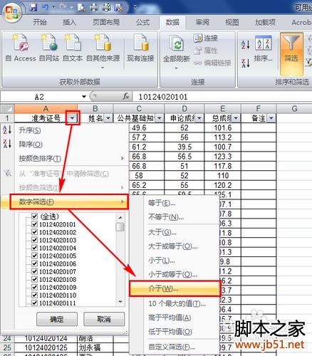The image size is (312, 356).
Task: Click Refresh All (全部刷新) icon
Action: (x=177, y=43)
